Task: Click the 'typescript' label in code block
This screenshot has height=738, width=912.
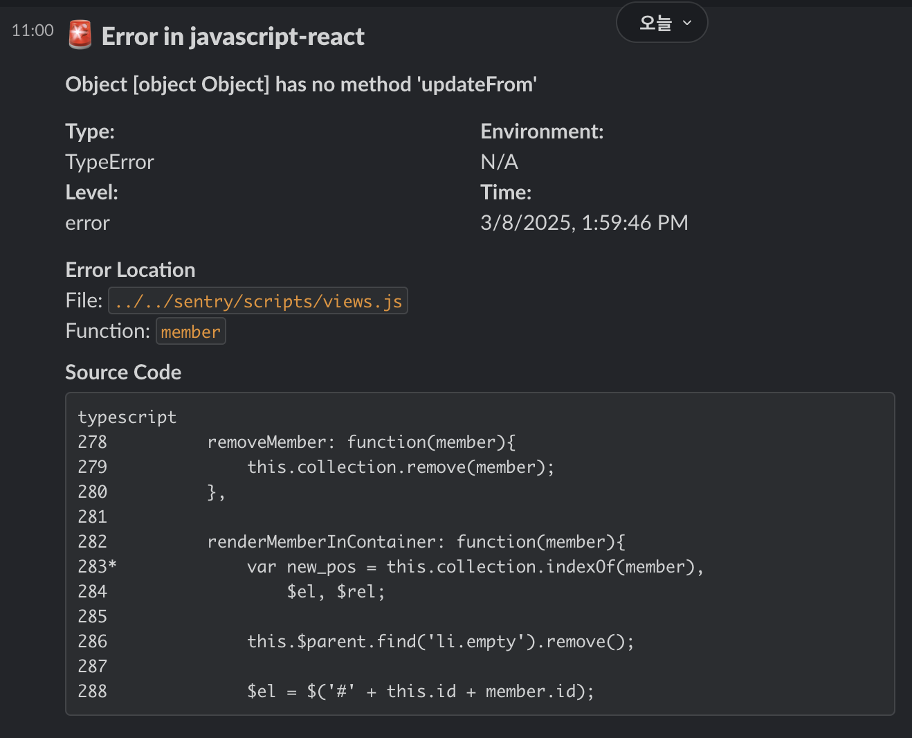Action: 127,417
